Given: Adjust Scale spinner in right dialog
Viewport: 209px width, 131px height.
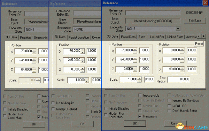Looking at the screenshot, I should pyautogui.click(x=139, y=80).
